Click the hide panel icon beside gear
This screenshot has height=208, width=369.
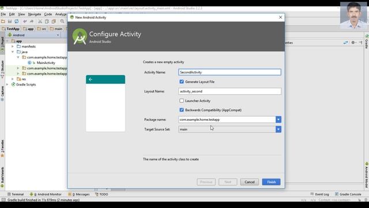(x=360, y=43)
